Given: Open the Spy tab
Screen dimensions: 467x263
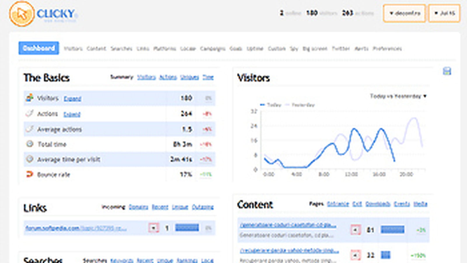Looking at the screenshot, I should click(x=294, y=49).
